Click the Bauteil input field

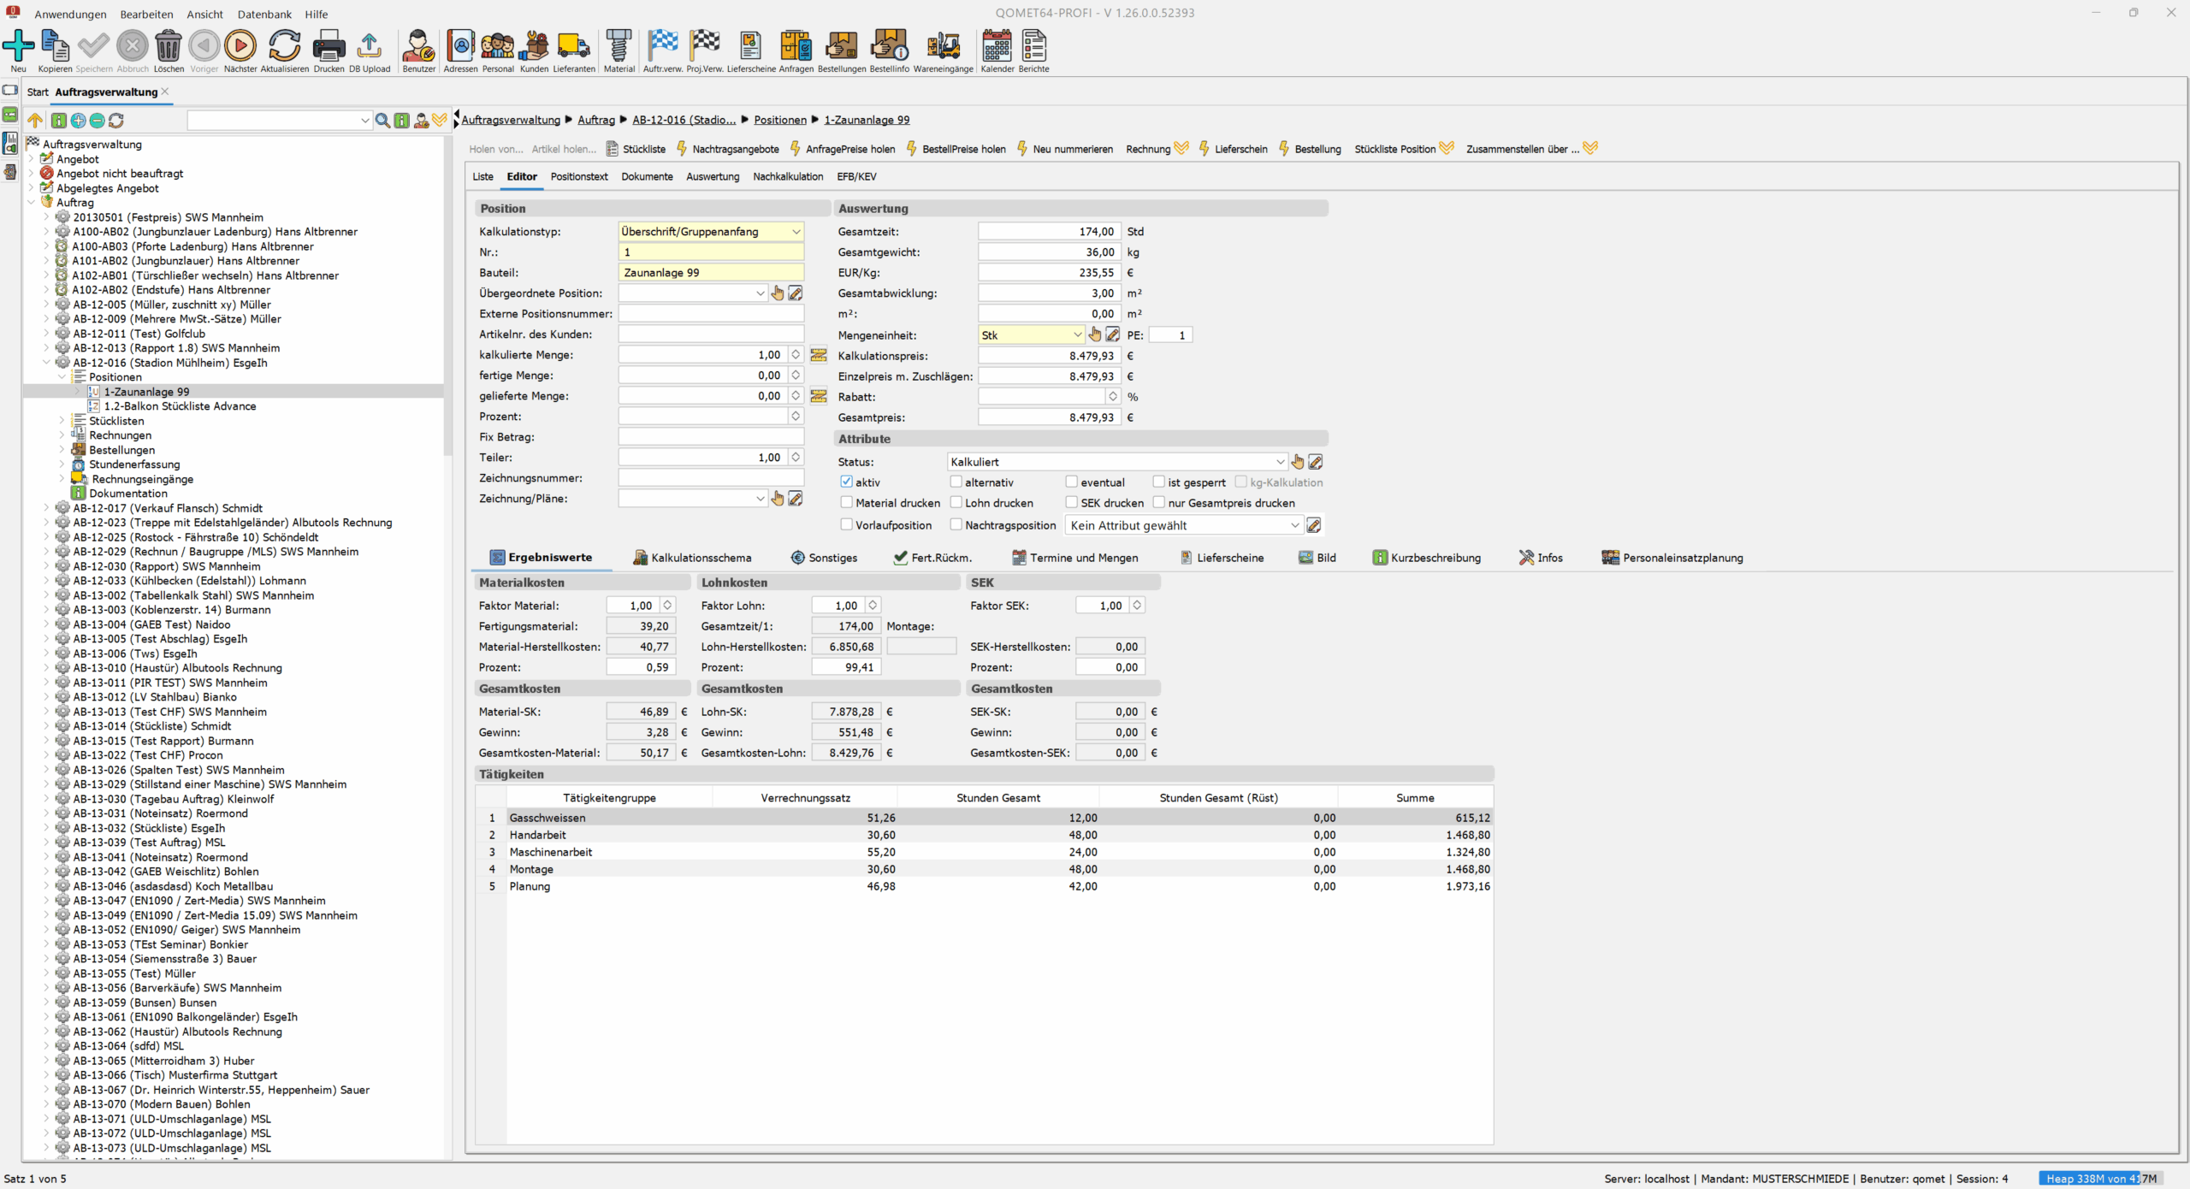[710, 273]
